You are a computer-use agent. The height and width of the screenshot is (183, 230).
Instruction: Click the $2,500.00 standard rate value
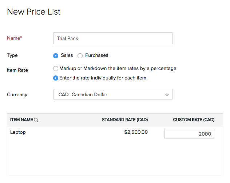point(136,132)
